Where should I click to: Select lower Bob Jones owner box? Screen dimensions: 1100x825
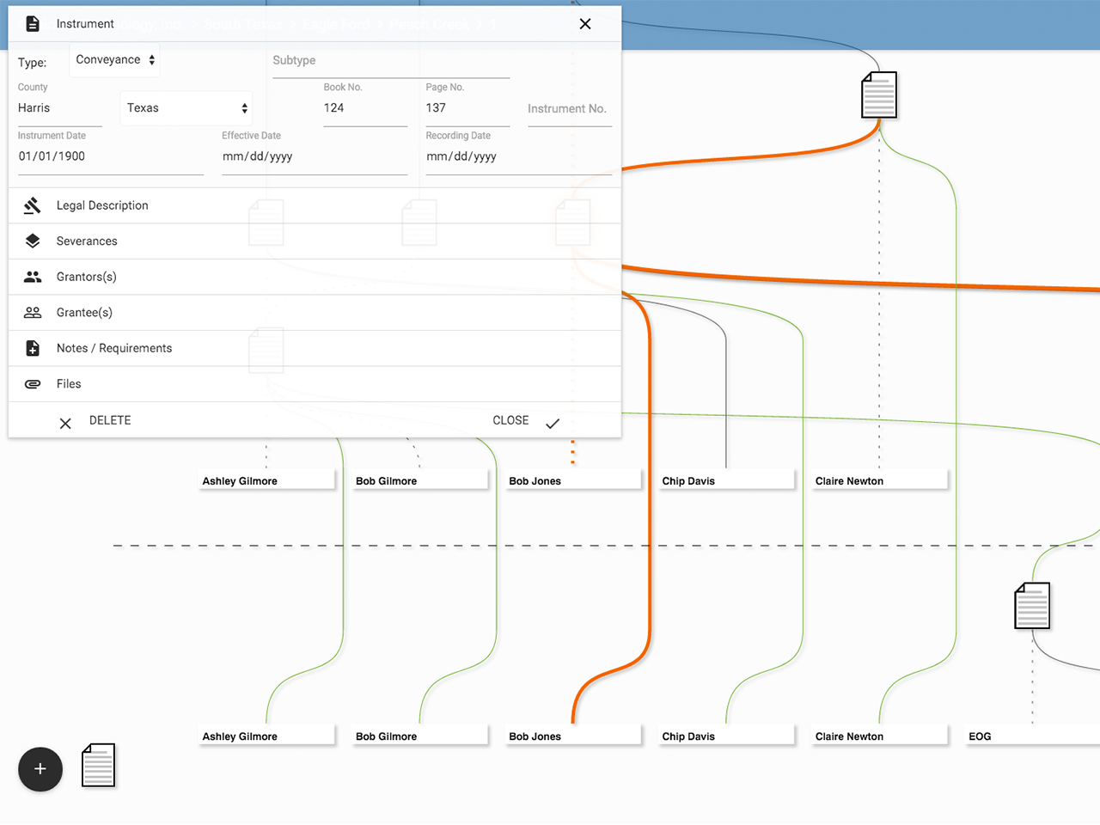pos(573,736)
